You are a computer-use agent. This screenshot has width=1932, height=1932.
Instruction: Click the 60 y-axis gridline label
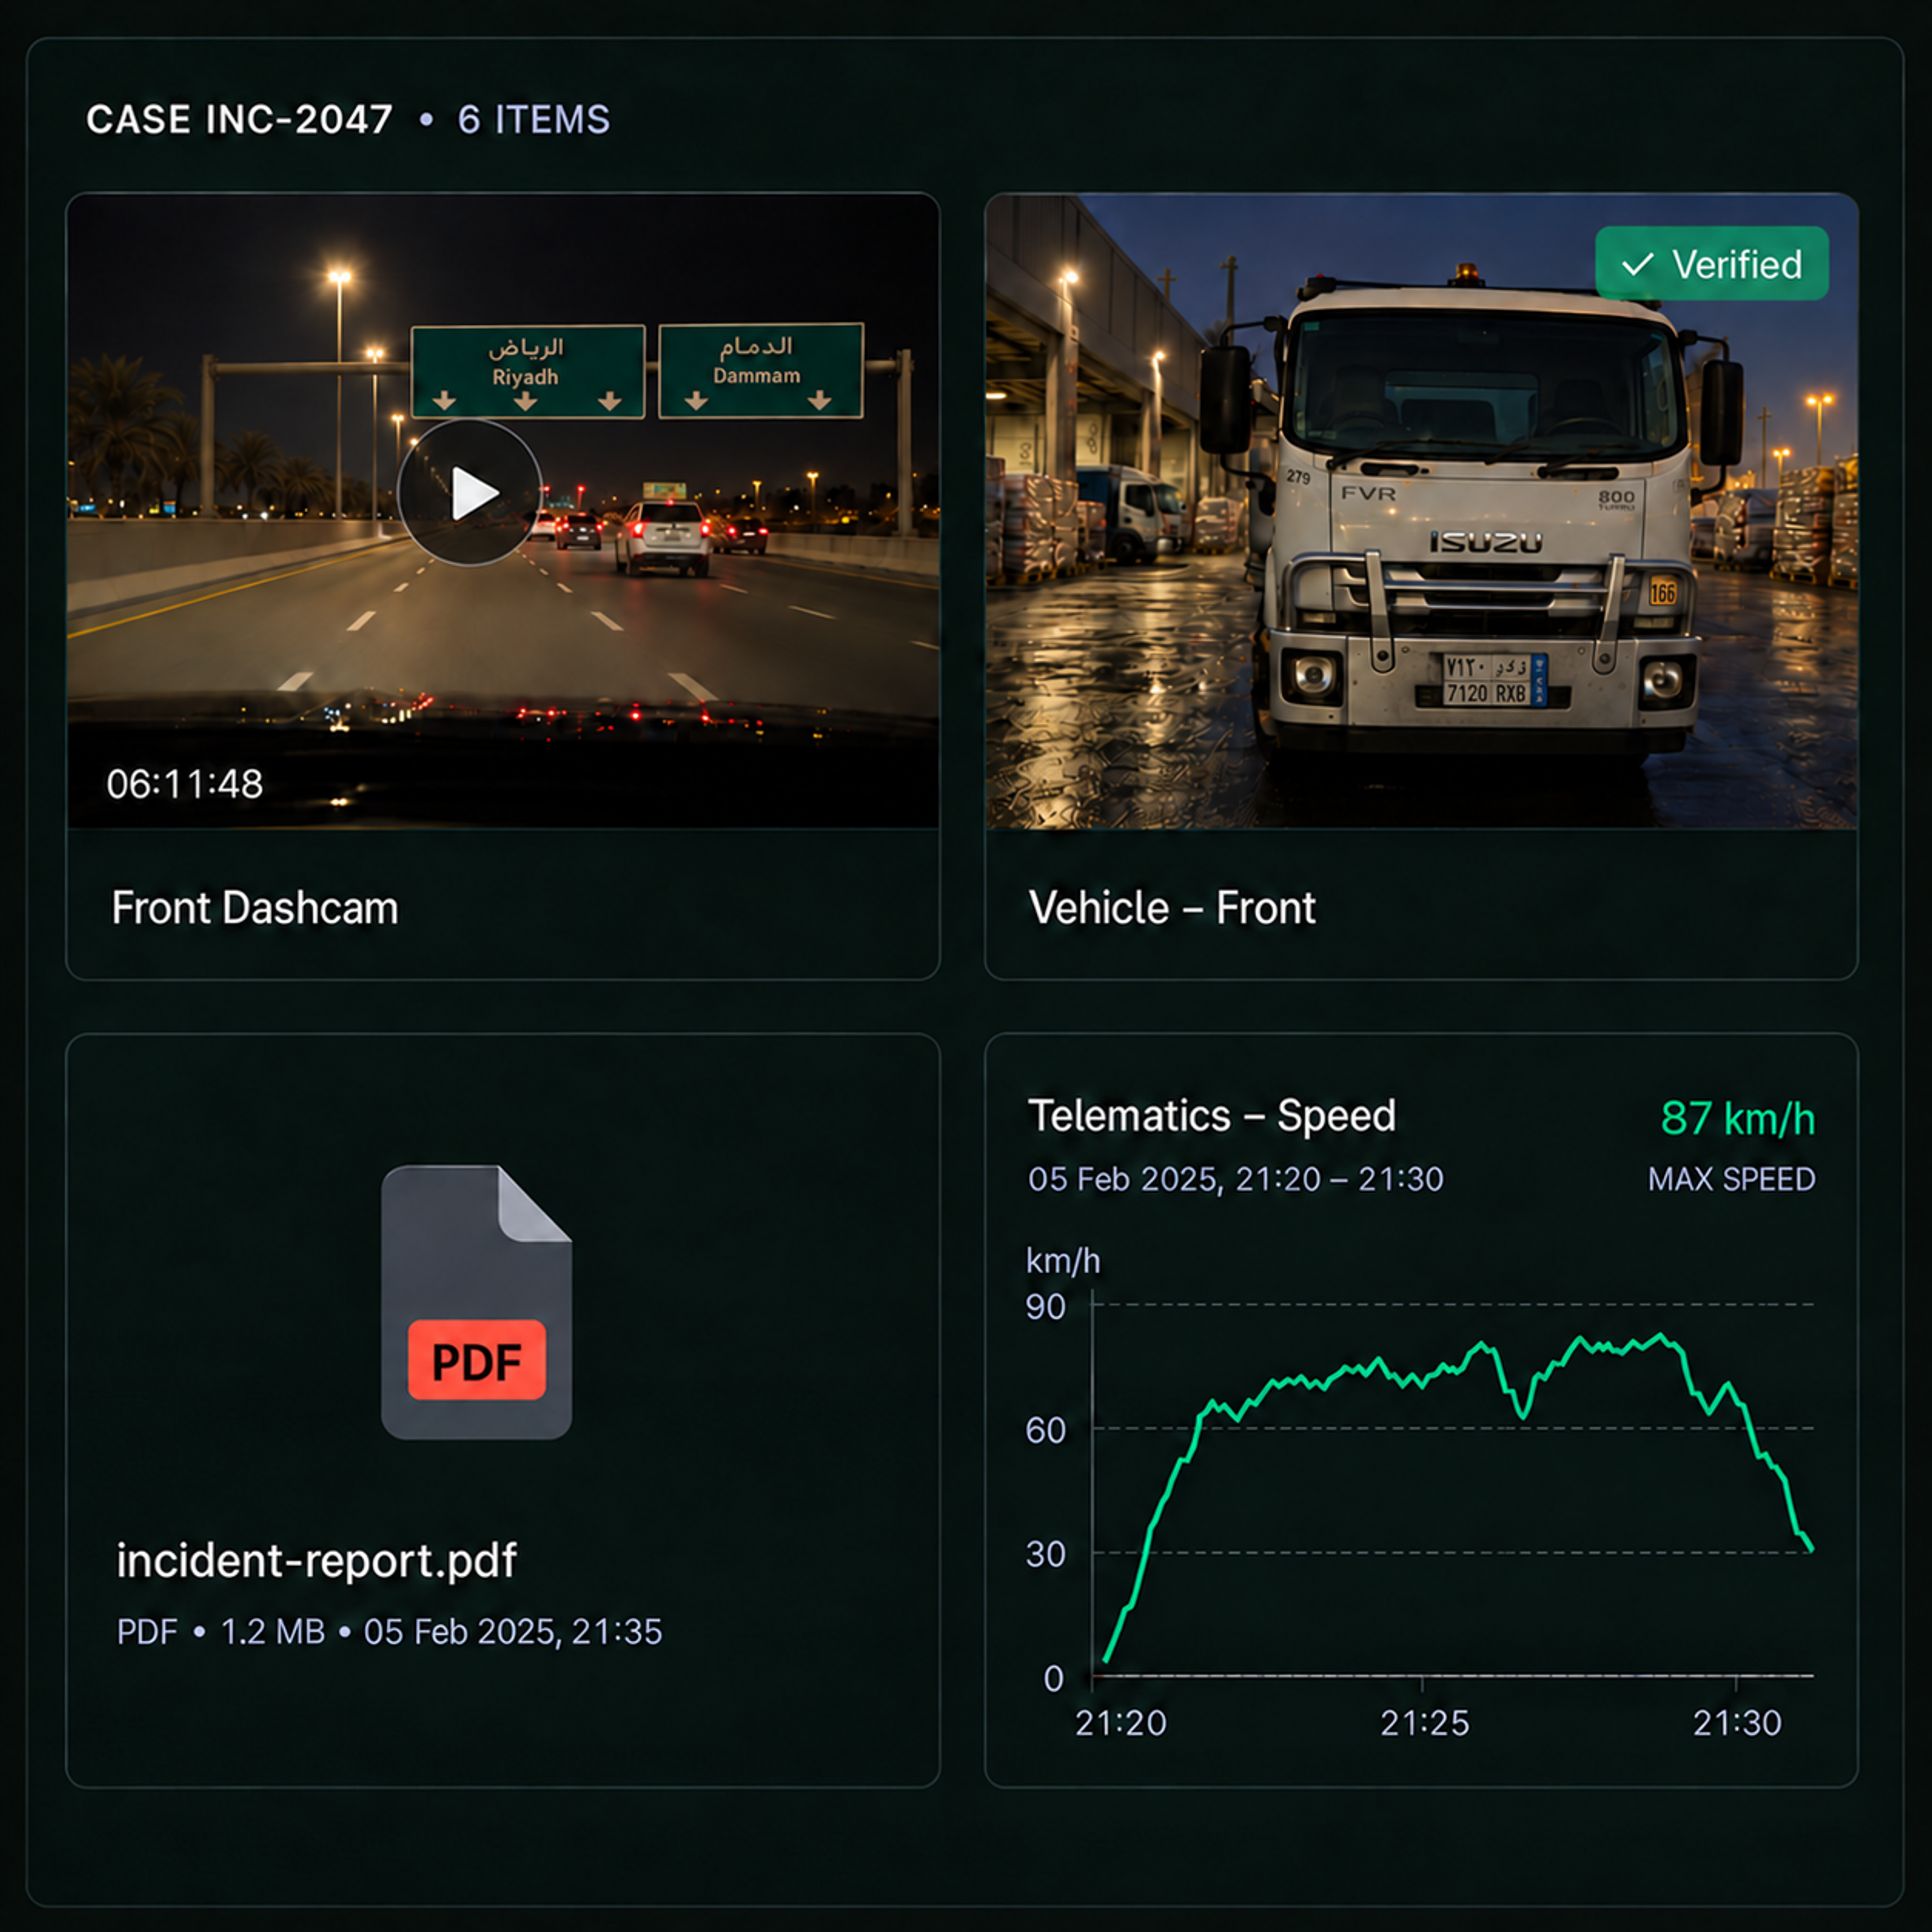coord(1046,1430)
